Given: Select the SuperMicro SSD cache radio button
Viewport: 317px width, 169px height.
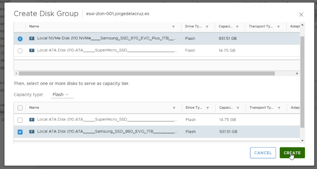Looking at the screenshot, I should click(20, 51).
